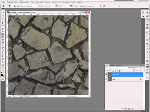Open the layer blend mode dropdown in Layers panel
The image size is (150, 112).
coord(116,68)
